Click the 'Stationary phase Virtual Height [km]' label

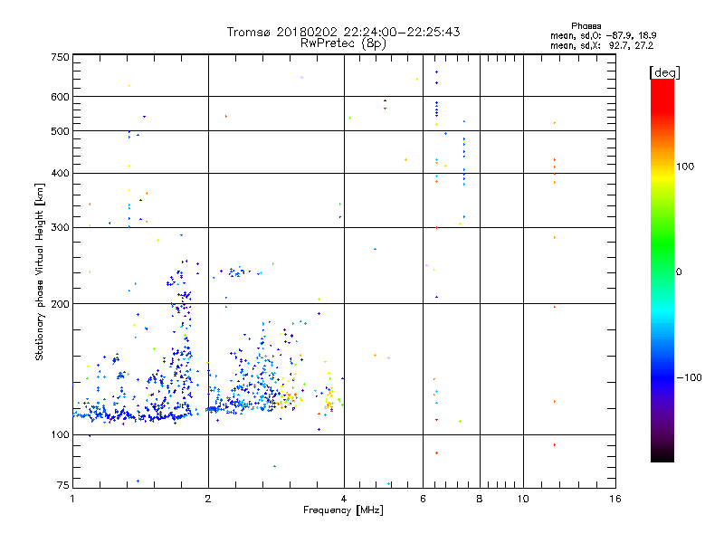point(40,271)
